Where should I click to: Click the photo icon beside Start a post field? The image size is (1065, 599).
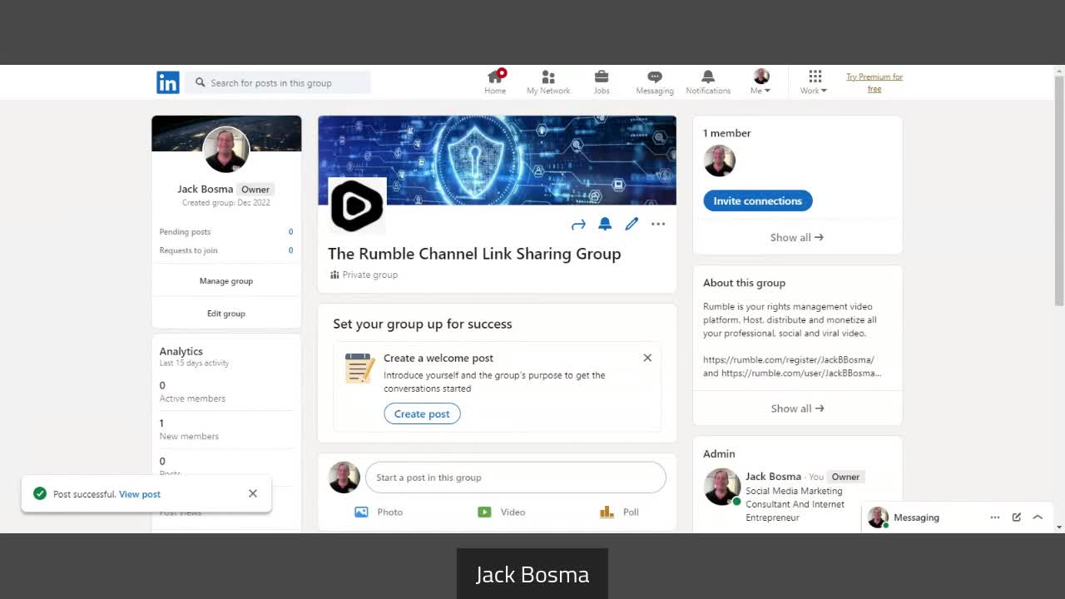[344, 478]
